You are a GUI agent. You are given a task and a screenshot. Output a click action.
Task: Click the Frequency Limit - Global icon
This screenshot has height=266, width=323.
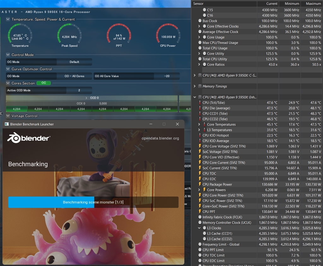tap(200, 244)
